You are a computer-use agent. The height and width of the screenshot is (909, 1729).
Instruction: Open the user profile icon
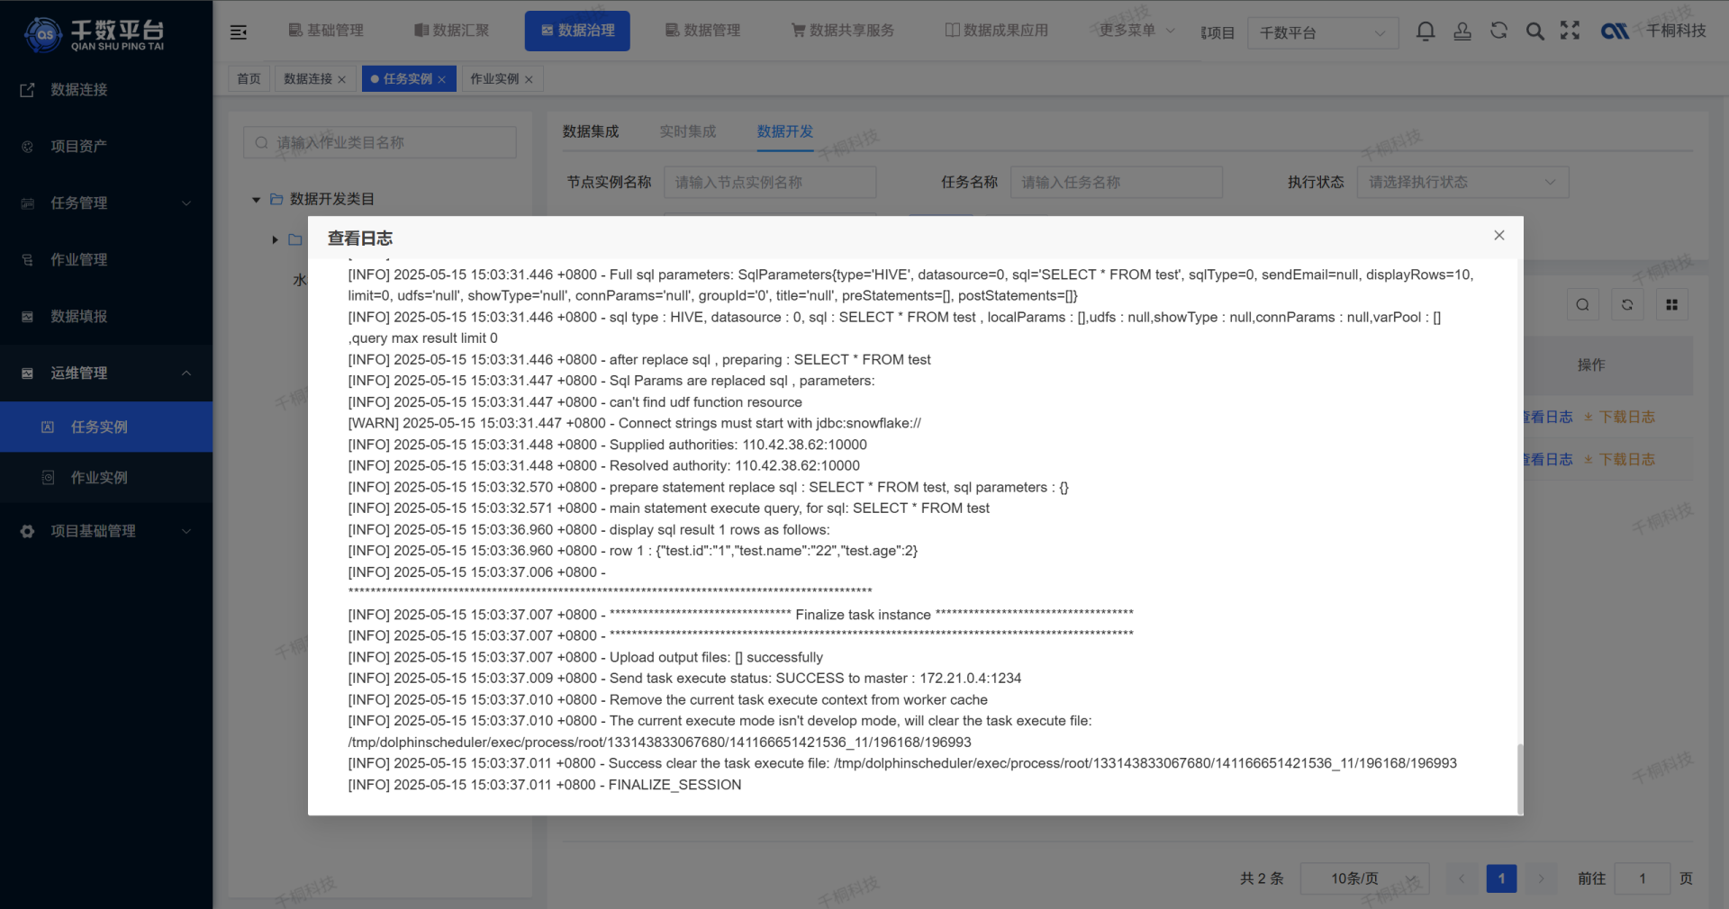click(x=1462, y=31)
